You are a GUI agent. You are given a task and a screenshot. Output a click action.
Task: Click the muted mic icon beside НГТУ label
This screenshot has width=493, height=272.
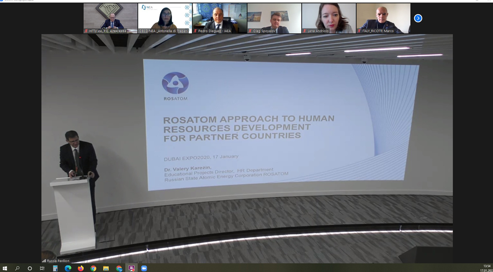[86, 31]
